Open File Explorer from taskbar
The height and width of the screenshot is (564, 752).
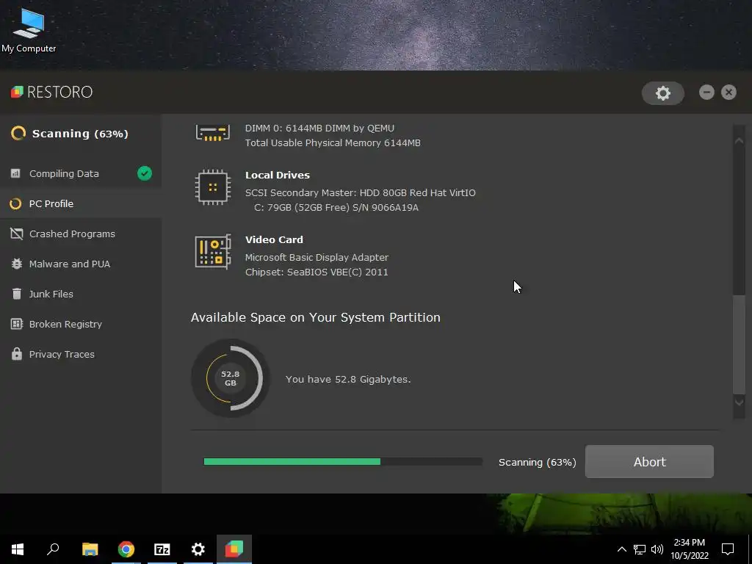point(90,549)
